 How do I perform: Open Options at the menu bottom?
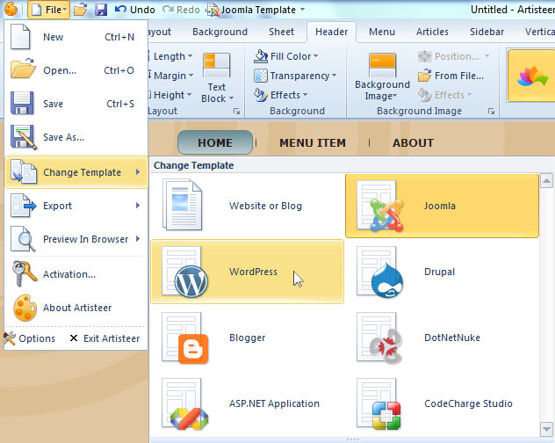pyautogui.click(x=30, y=338)
